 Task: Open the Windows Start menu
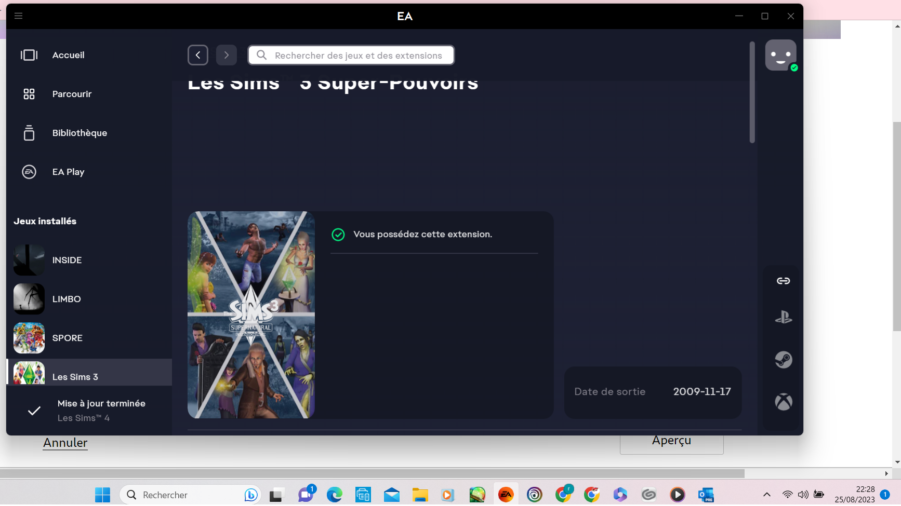102,495
